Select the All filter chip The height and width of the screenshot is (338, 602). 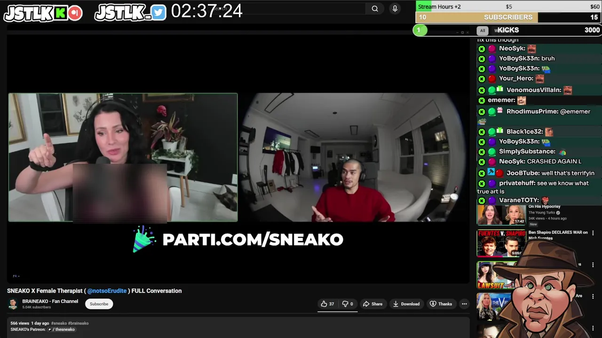[482, 31]
